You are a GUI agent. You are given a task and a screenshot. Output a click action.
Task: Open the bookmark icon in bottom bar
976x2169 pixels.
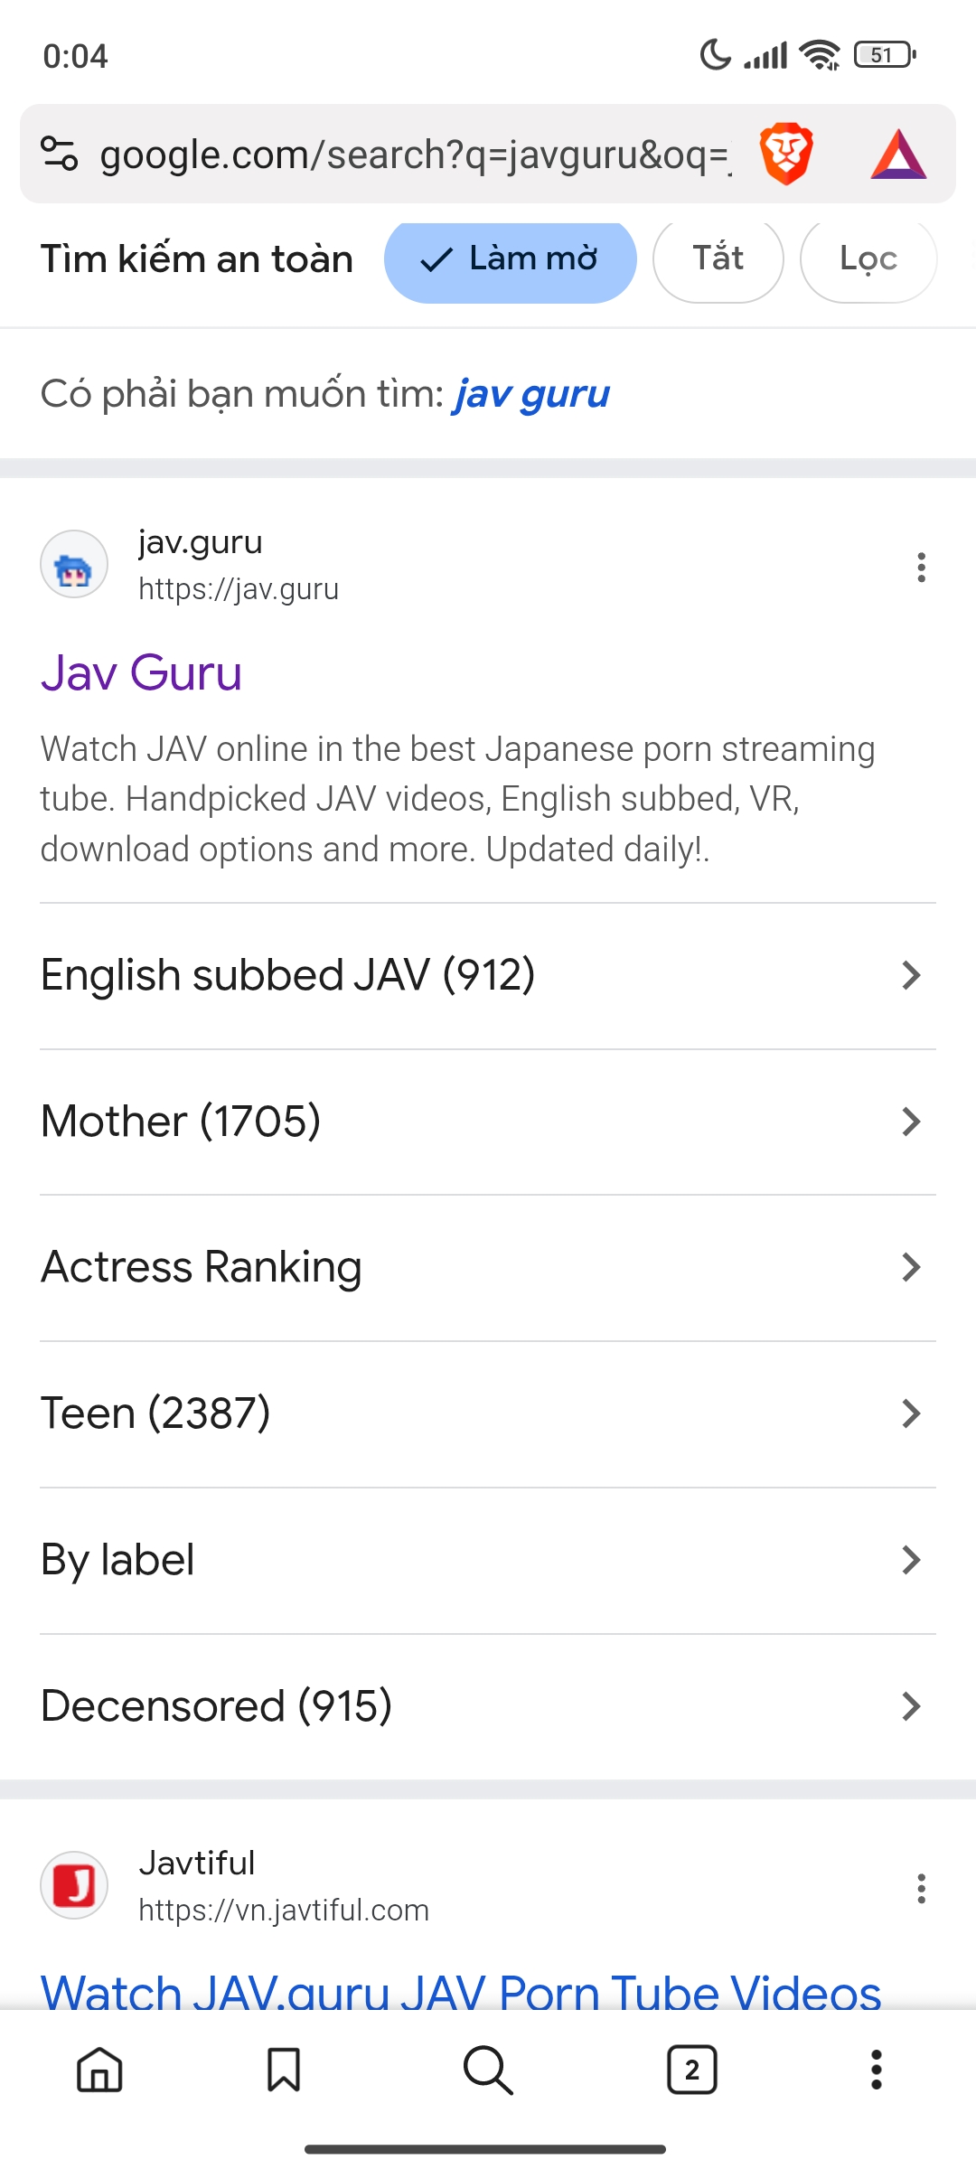coord(284,2070)
